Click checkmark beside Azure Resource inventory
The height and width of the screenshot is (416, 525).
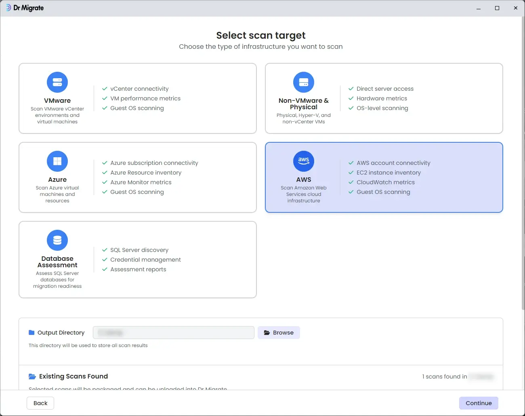(x=105, y=173)
